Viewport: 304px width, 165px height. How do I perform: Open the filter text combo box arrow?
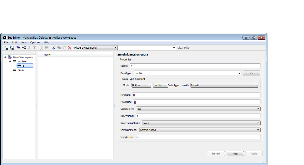tap(174, 48)
